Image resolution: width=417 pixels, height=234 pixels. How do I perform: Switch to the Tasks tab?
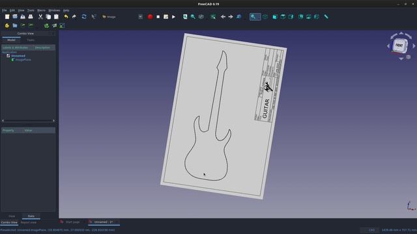(31, 40)
